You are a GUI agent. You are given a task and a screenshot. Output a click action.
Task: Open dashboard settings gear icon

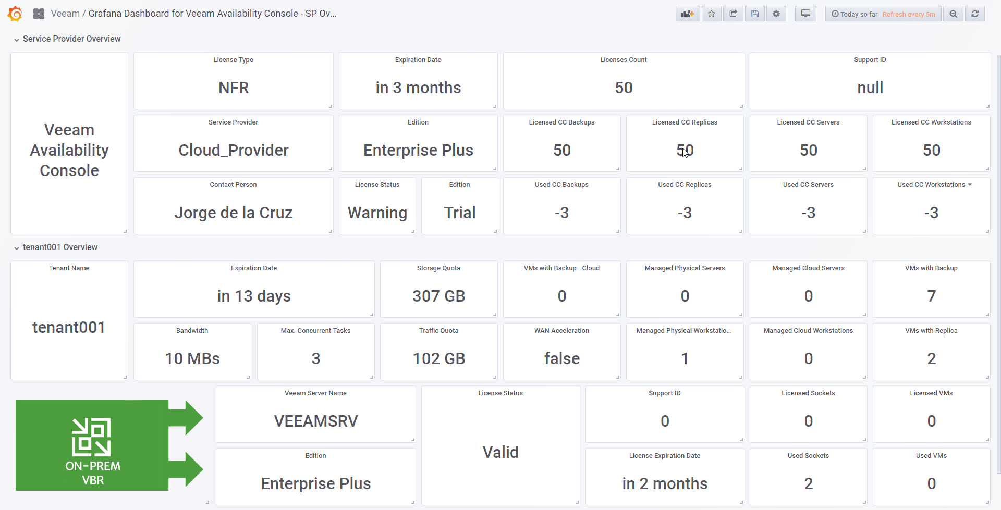coord(776,14)
